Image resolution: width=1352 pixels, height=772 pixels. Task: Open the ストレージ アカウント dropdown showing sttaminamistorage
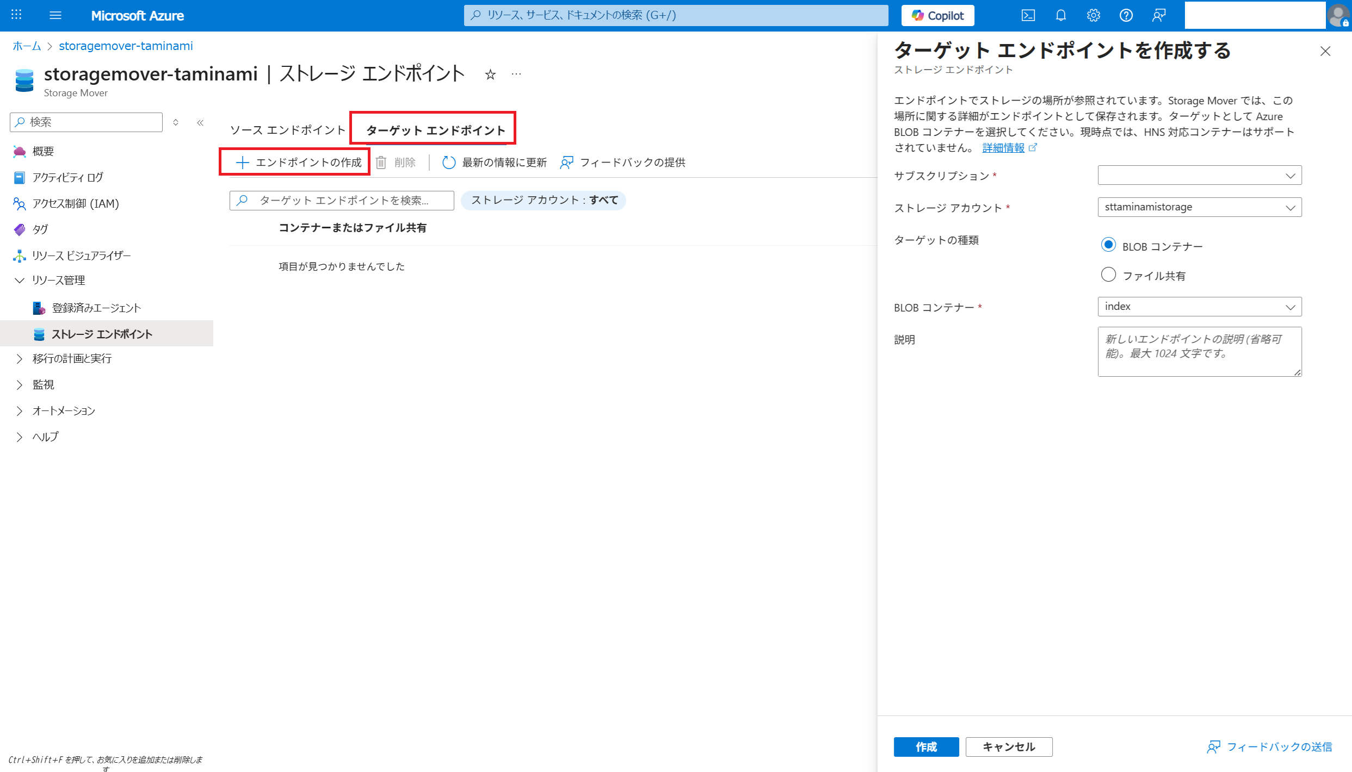(1200, 207)
